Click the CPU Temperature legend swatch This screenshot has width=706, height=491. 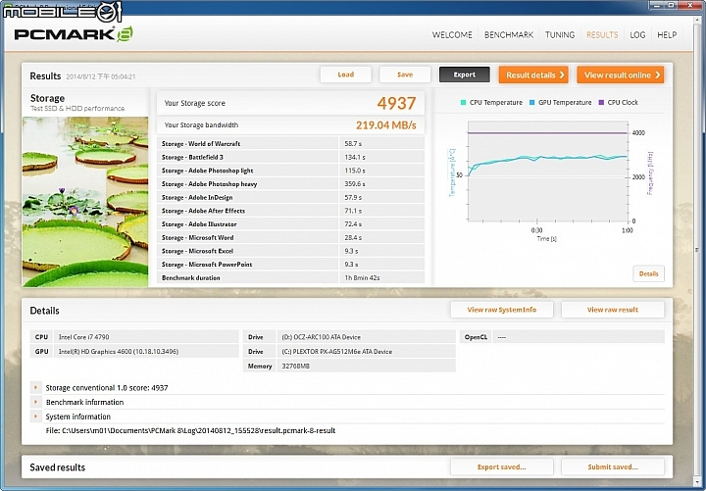[x=463, y=103]
